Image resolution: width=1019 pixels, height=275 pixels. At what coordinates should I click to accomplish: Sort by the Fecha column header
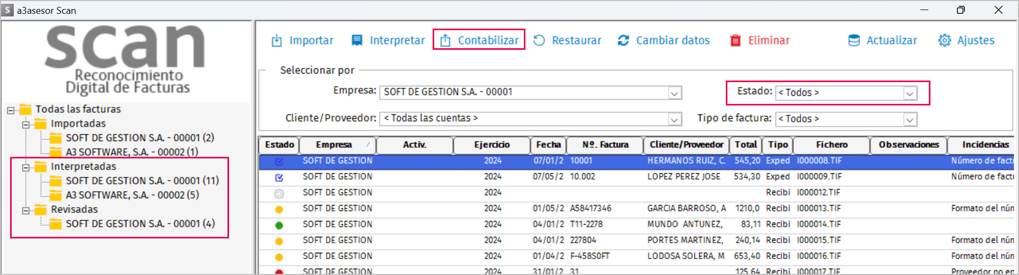[x=548, y=145]
